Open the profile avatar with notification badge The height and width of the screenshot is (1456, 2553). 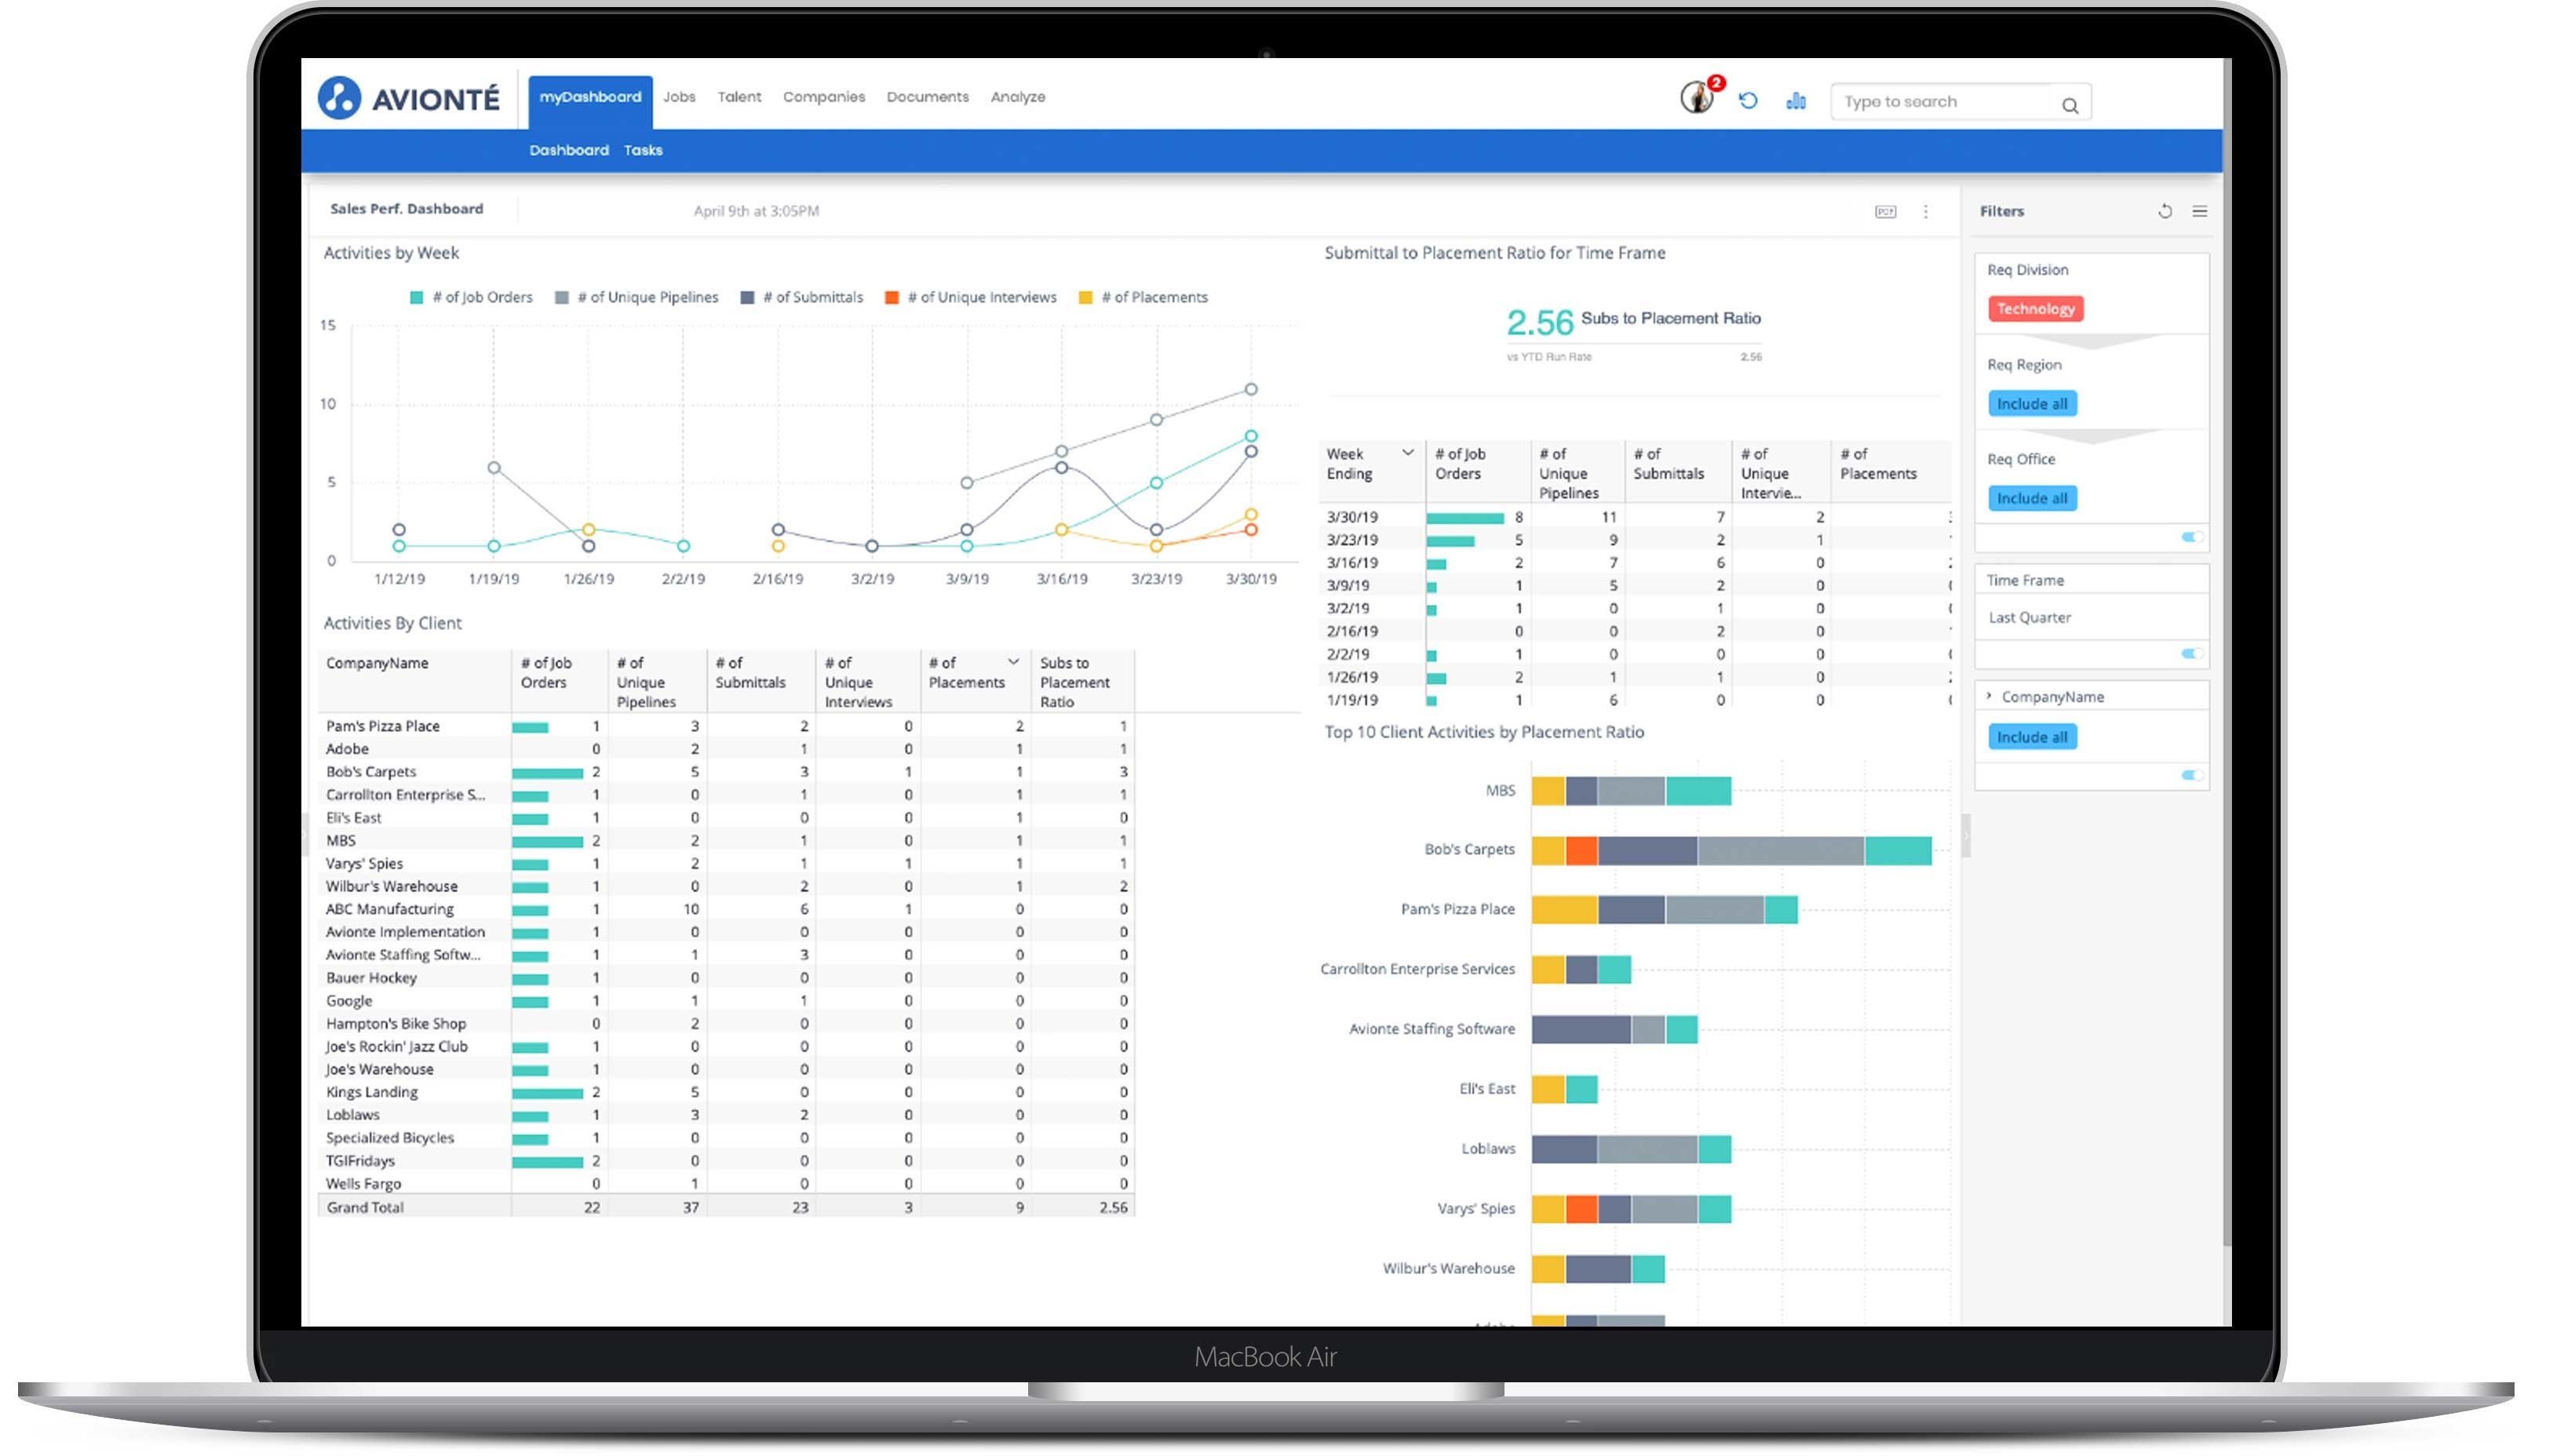[1694, 100]
